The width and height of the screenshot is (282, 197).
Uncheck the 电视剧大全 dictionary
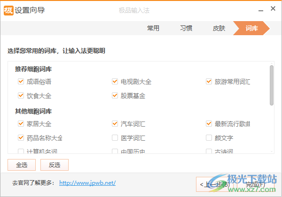(x=115, y=82)
